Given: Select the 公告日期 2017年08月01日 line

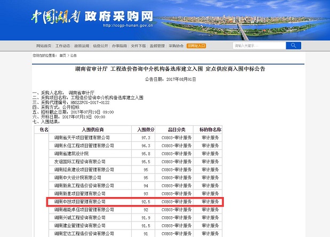Looking at the screenshot, I should tap(170, 79).
